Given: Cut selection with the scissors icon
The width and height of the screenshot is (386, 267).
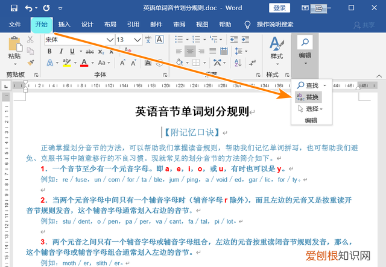Looking at the screenshot, I should pyautogui.click(x=30, y=40).
